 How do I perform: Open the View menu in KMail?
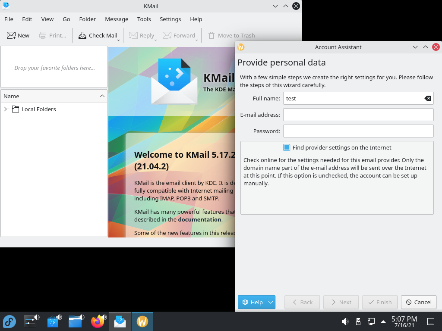(x=47, y=19)
